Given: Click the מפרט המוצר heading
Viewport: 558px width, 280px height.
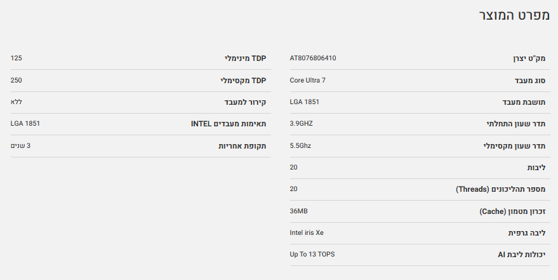Looking at the screenshot, I should point(512,17).
